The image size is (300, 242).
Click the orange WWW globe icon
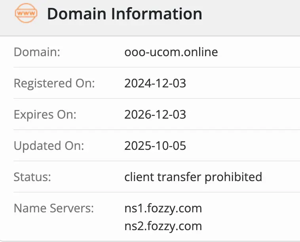click(x=26, y=14)
